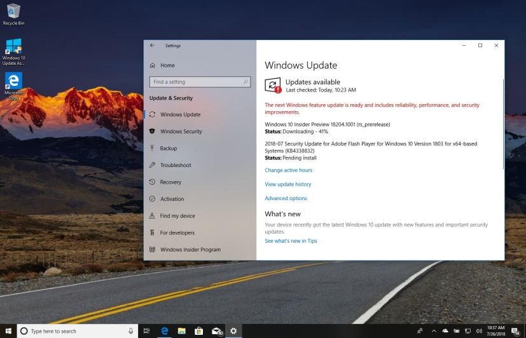526x338 pixels.
Task: Click Change active hours link
Action: [x=289, y=170]
